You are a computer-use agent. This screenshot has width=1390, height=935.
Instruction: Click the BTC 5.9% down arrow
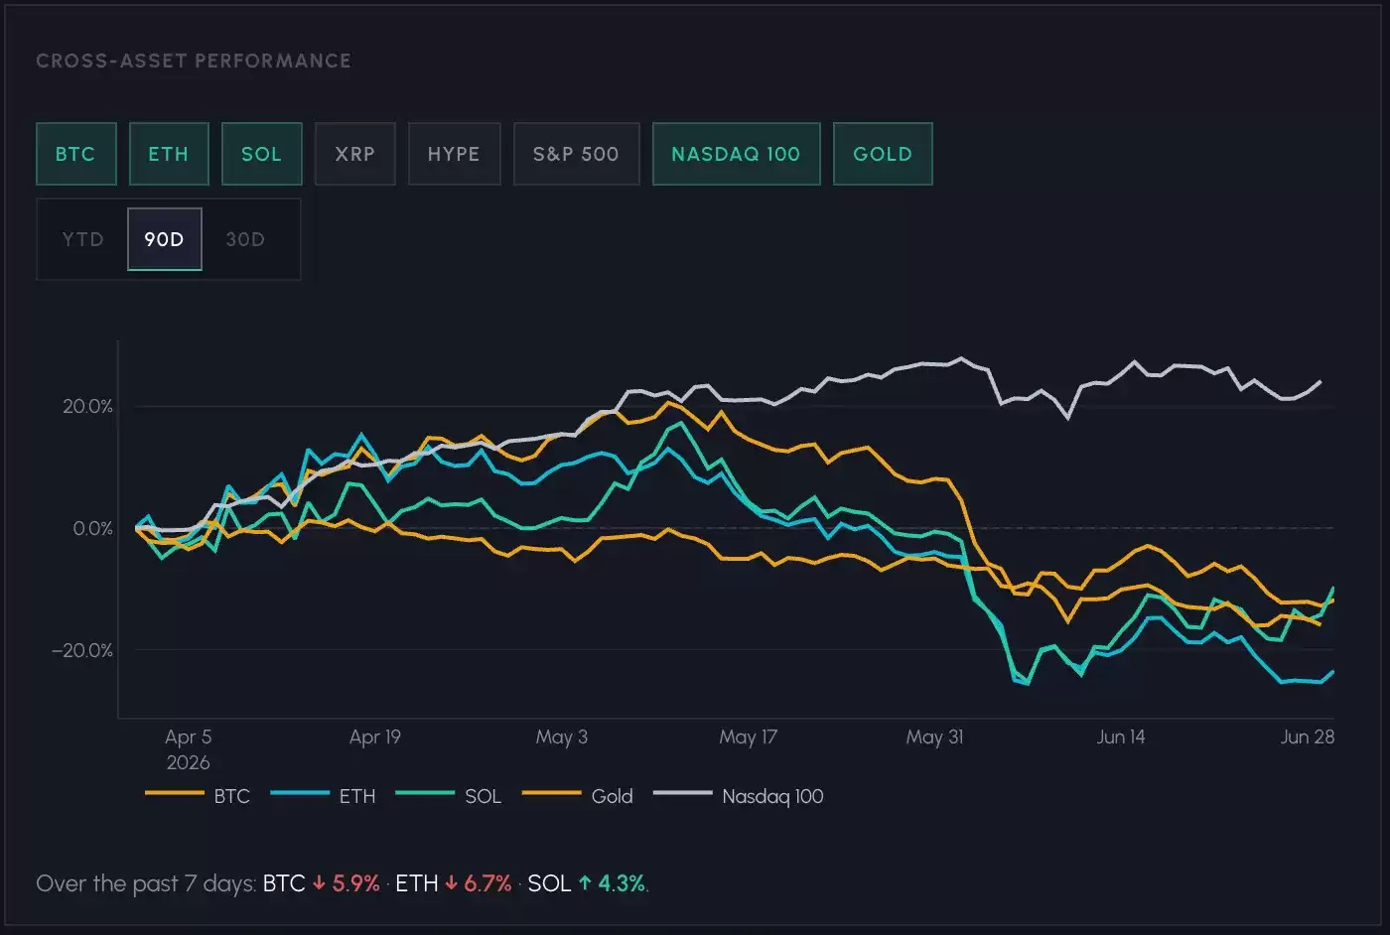319,883
